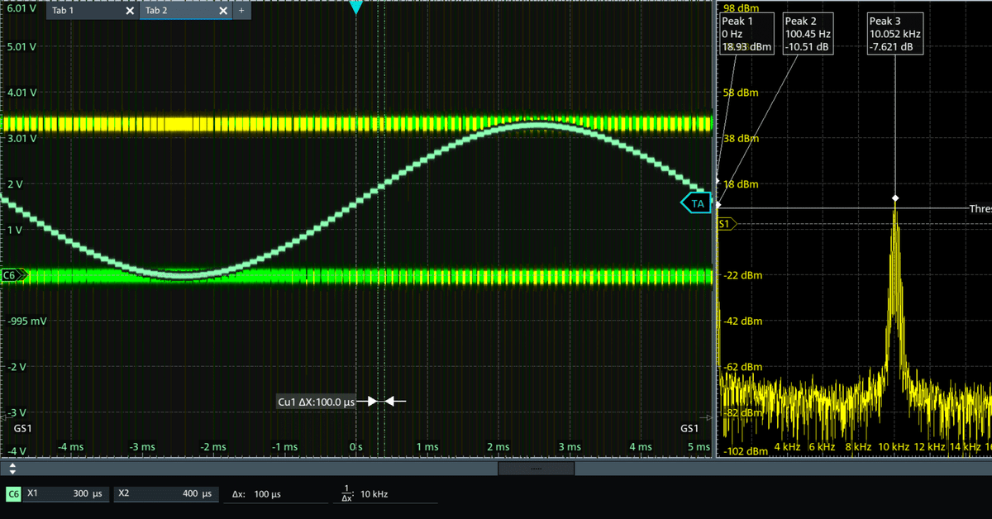The height and width of the screenshot is (519, 992).
Task: Close Tab 1 with its X
Action: tap(129, 12)
